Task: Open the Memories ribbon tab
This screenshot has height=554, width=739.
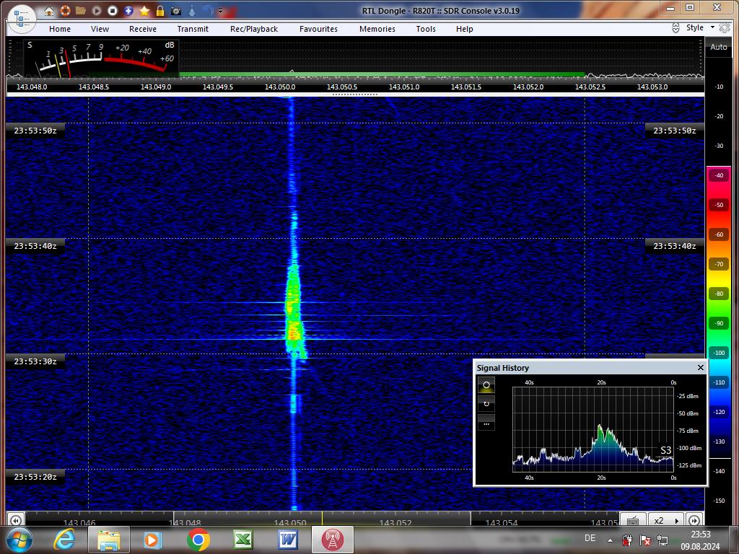Action: [x=377, y=29]
